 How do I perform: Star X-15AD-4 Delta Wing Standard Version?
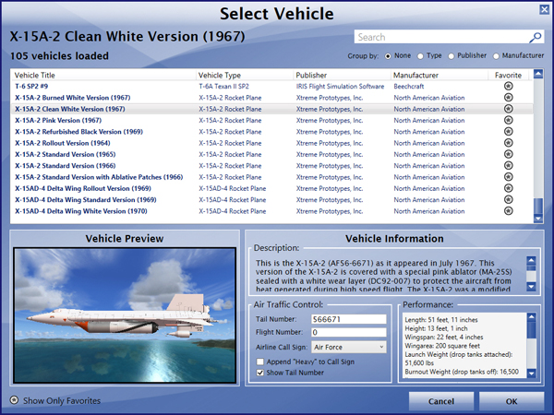pos(509,199)
